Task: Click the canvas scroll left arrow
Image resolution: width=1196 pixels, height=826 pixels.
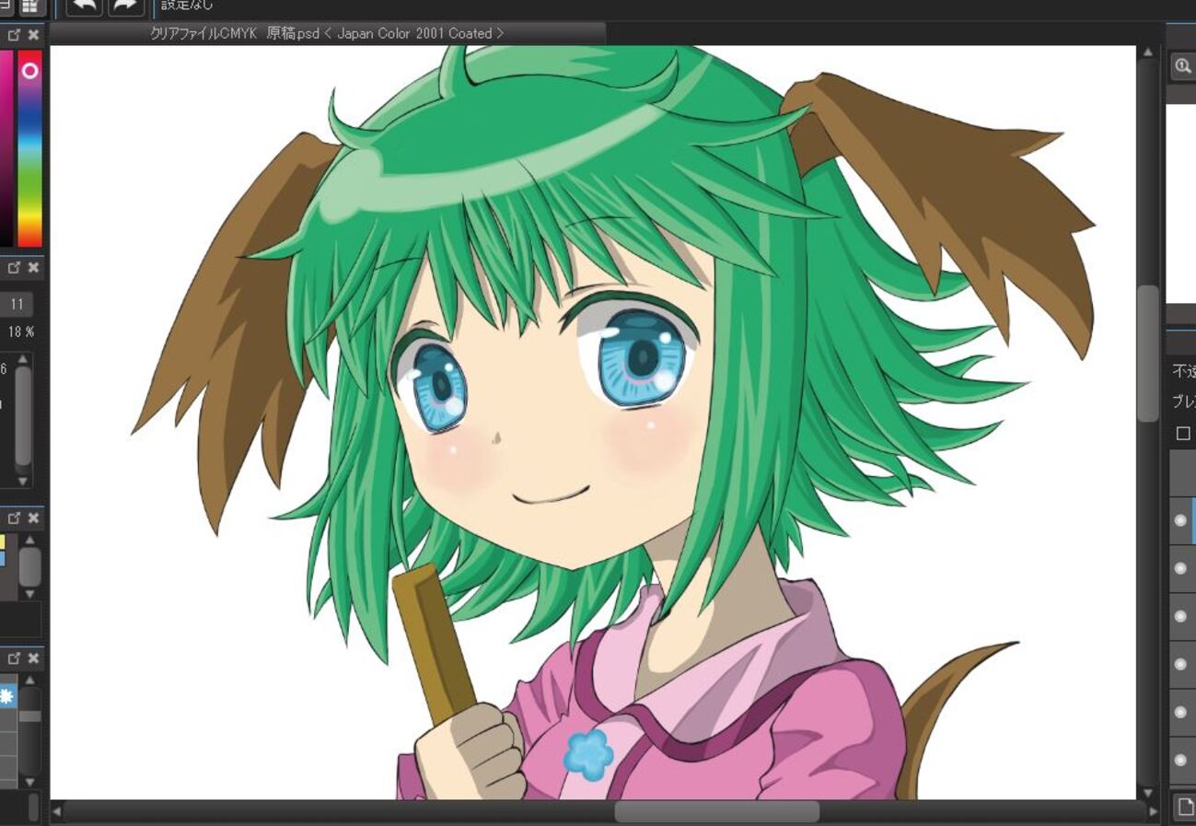Action: point(57,812)
